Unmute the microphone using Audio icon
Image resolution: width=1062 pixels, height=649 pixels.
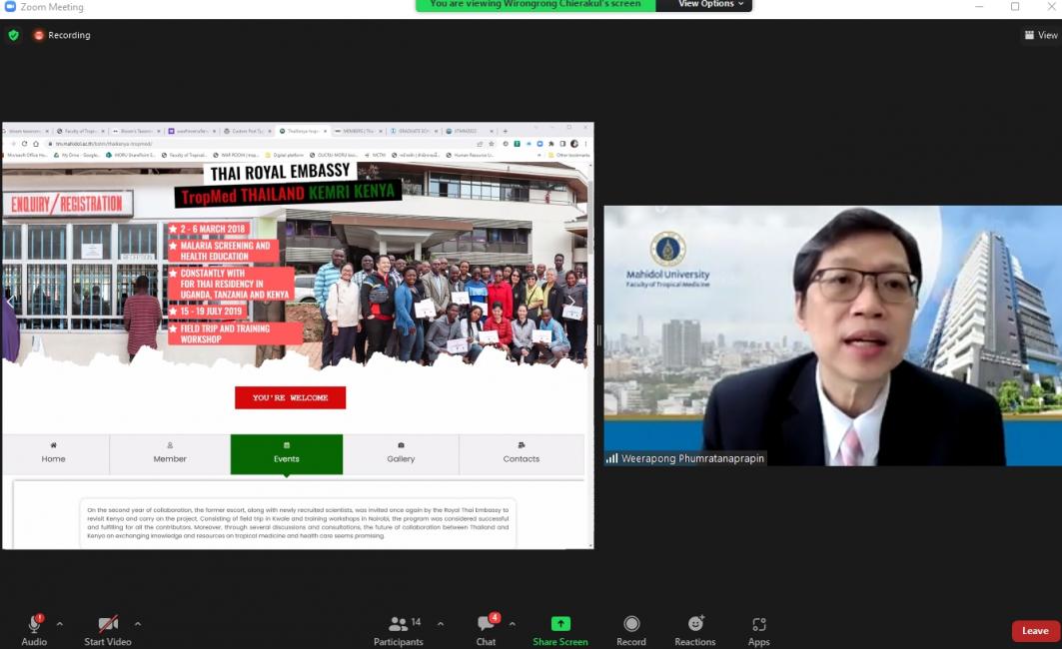[34, 630]
